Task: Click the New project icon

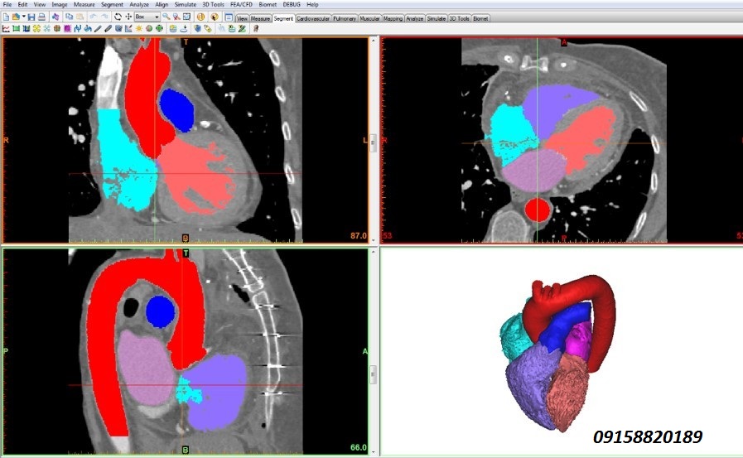Action: click(6, 17)
